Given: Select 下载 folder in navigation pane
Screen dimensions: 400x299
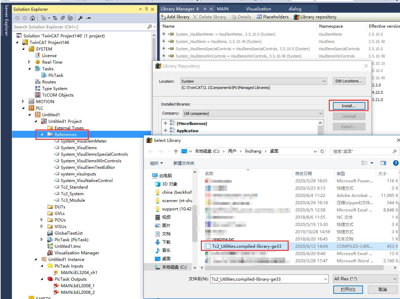Looking at the screenshot, I should (x=163, y=242).
